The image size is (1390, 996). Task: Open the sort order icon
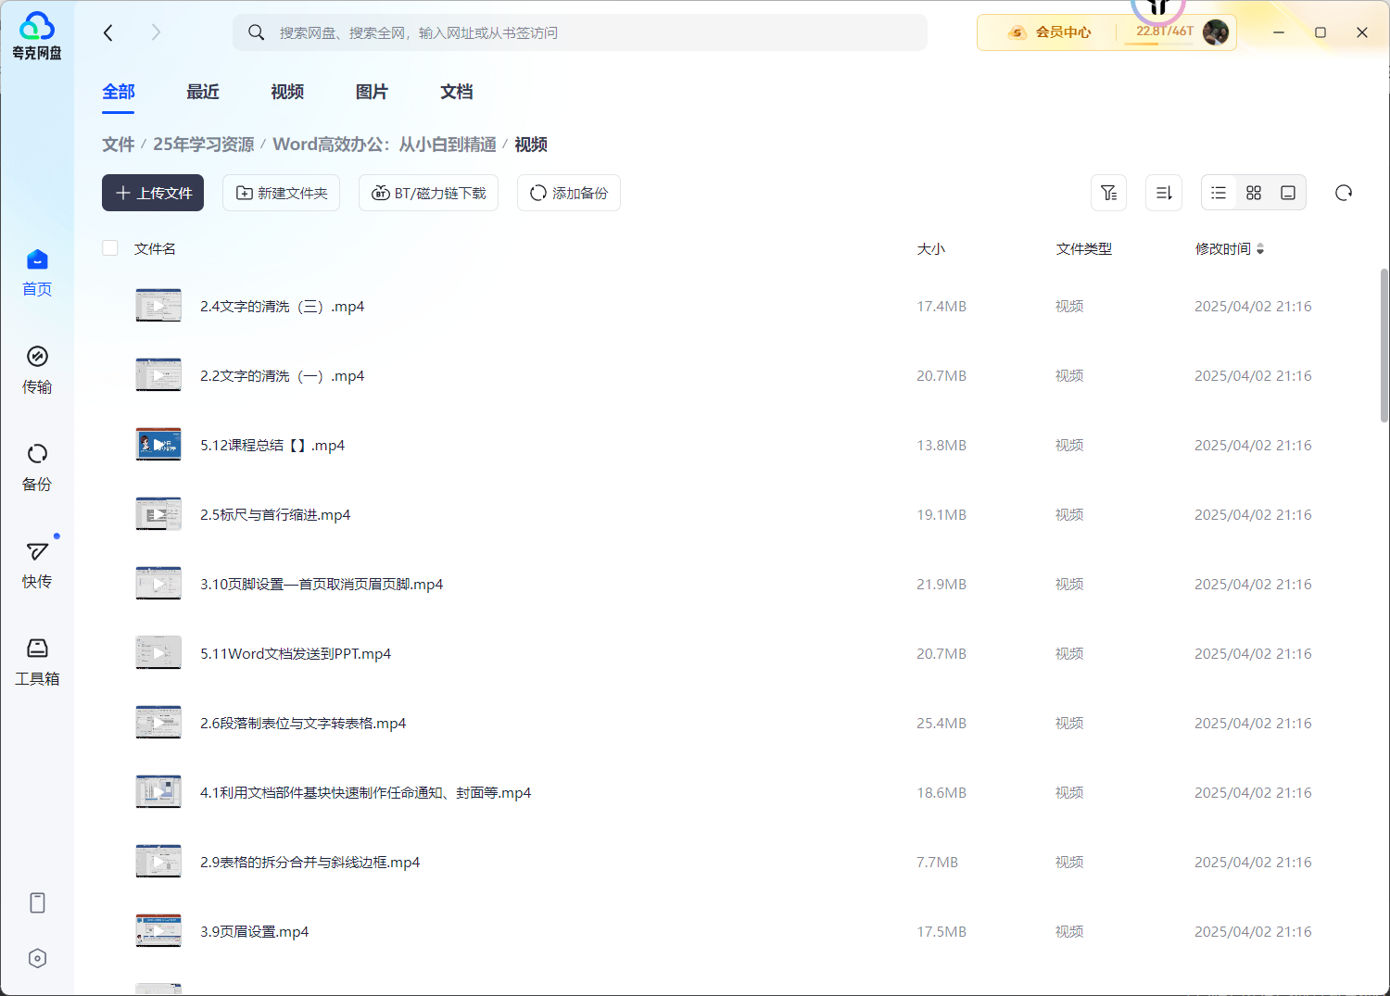1164,193
